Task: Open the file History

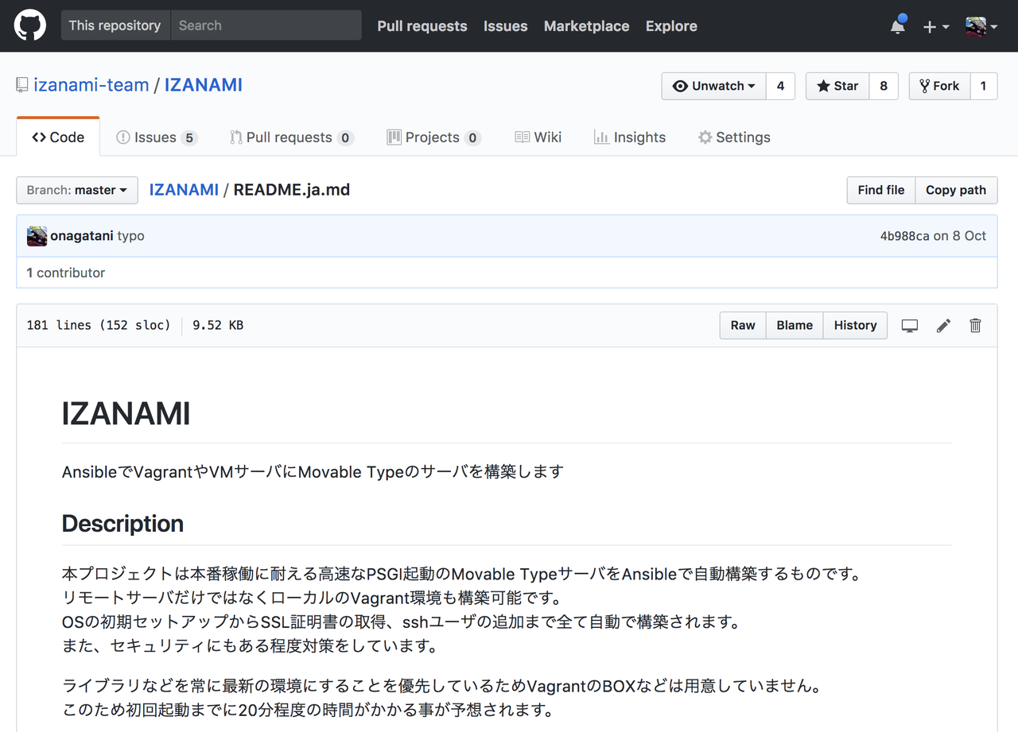Action: (x=855, y=325)
